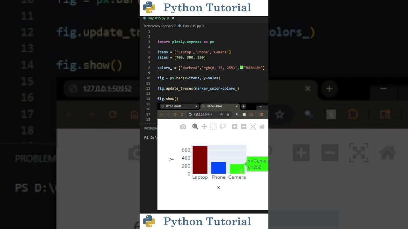The width and height of the screenshot is (408, 229).
Task: Reload the browser page
Action: 175,114
